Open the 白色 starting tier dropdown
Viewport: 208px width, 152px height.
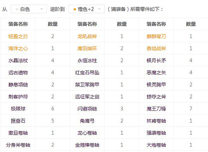click(x=29, y=9)
